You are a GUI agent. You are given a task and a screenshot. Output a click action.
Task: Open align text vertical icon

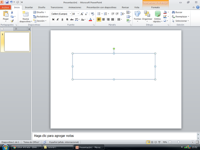[128, 17]
